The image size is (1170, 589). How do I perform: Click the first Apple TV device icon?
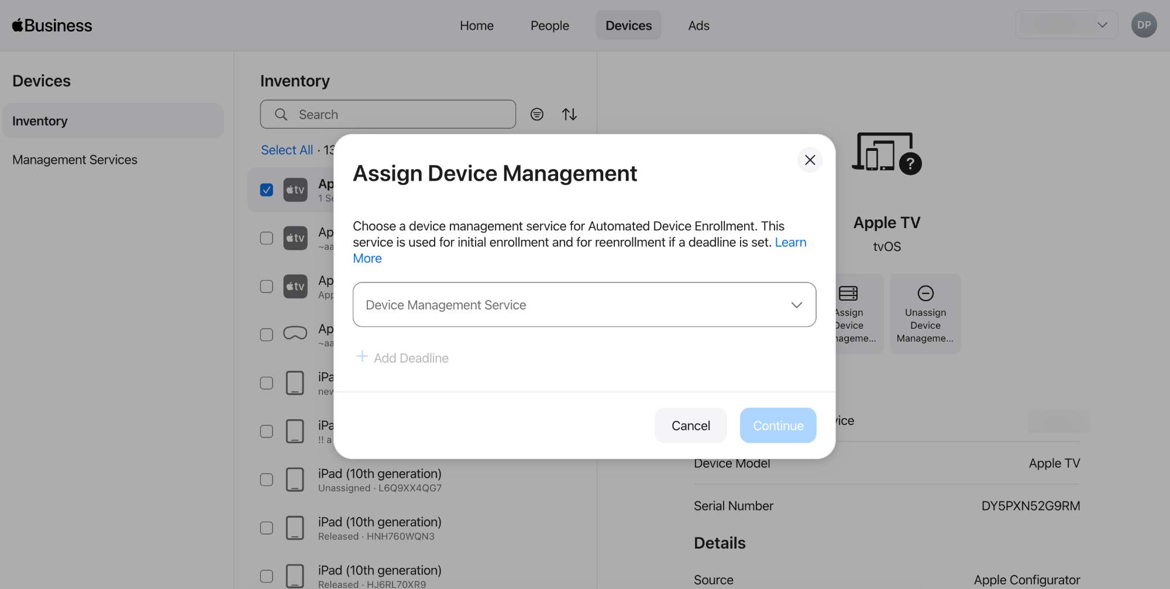(x=295, y=190)
